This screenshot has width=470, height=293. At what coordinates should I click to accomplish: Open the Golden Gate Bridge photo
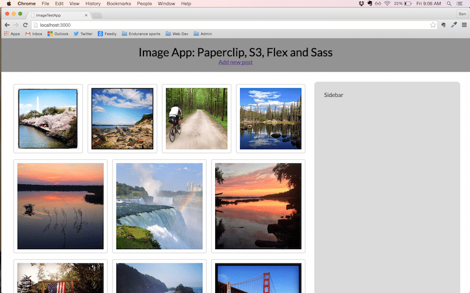pyautogui.click(x=258, y=278)
